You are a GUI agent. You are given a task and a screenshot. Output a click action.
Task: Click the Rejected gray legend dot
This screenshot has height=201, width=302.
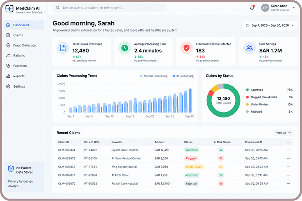247,112
